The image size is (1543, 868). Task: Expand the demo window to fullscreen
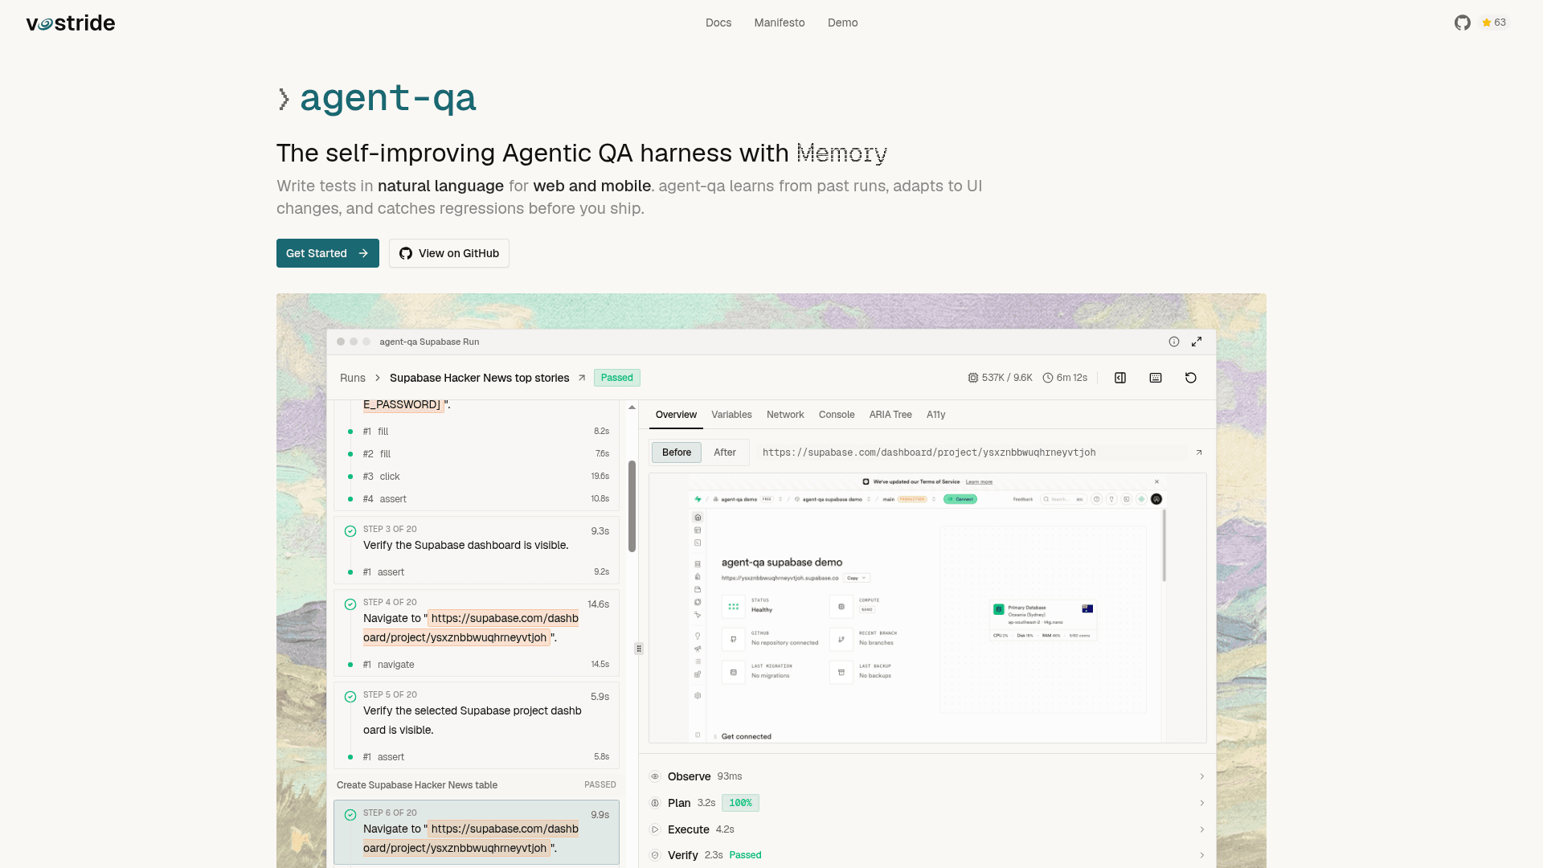[1197, 342]
